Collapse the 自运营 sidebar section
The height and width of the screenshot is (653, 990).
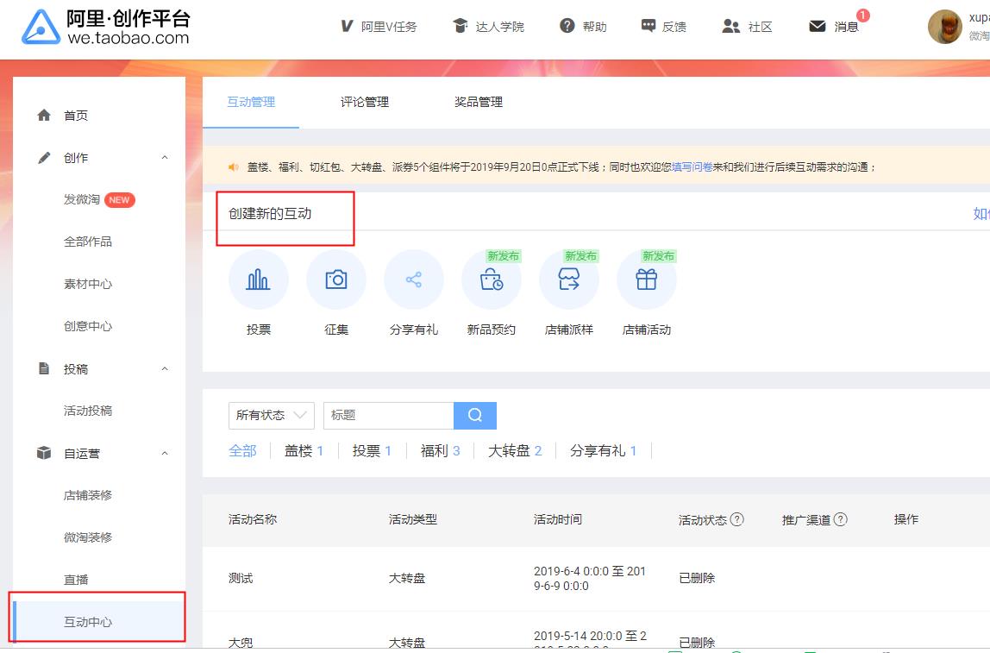pyautogui.click(x=165, y=454)
